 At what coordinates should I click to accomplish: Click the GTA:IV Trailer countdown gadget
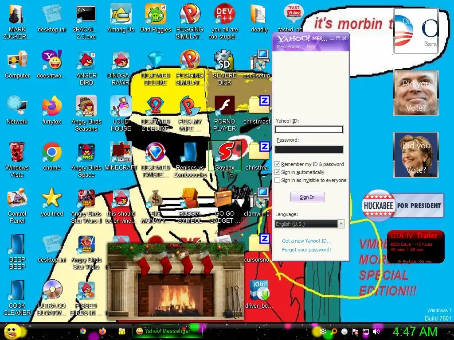(x=415, y=247)
